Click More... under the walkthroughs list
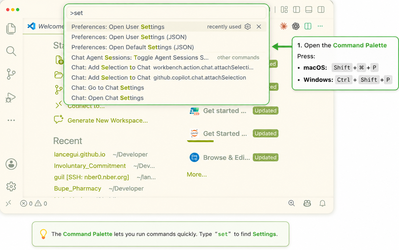Viewport: 399px width, 250px height. tap(197, 174)
